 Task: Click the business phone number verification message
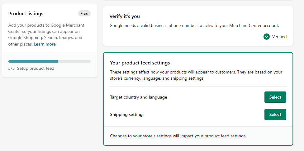[194, 26]
